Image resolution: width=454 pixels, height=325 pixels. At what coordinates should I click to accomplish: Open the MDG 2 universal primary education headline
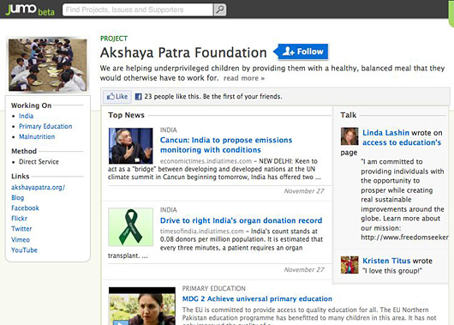(x=257, y=299)
